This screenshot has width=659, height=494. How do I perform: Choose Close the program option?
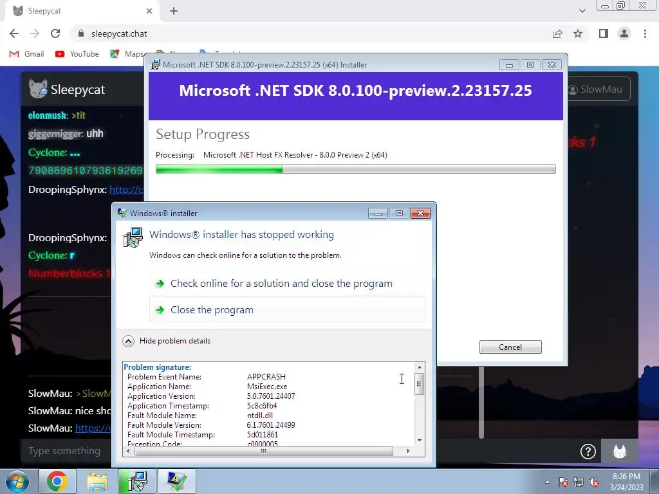pos(287,309)
